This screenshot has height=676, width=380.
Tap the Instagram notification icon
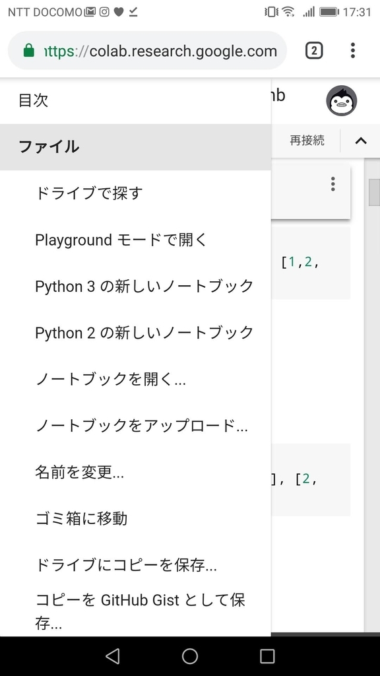[x=104, y=12]
